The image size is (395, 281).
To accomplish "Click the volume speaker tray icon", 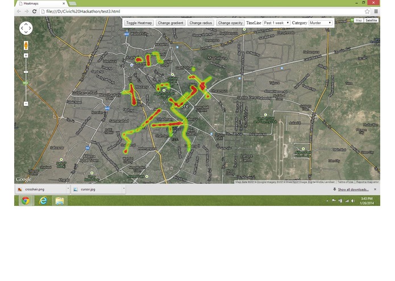I will [353, 201].
